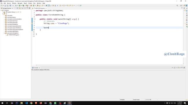
Task: Switch to the Java perspective icon
Action: point(187,6)
